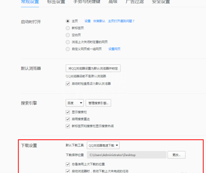Click the 设置网页 link
This screenshot has height=173, width=206.
[115, 49]
